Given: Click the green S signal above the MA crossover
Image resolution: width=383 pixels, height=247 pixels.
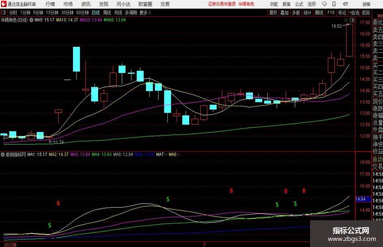Looking at the screenshot, I should [x=168, y=199].
